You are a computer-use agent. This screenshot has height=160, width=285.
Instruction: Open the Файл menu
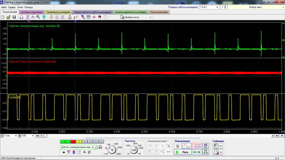pos(4,7)
